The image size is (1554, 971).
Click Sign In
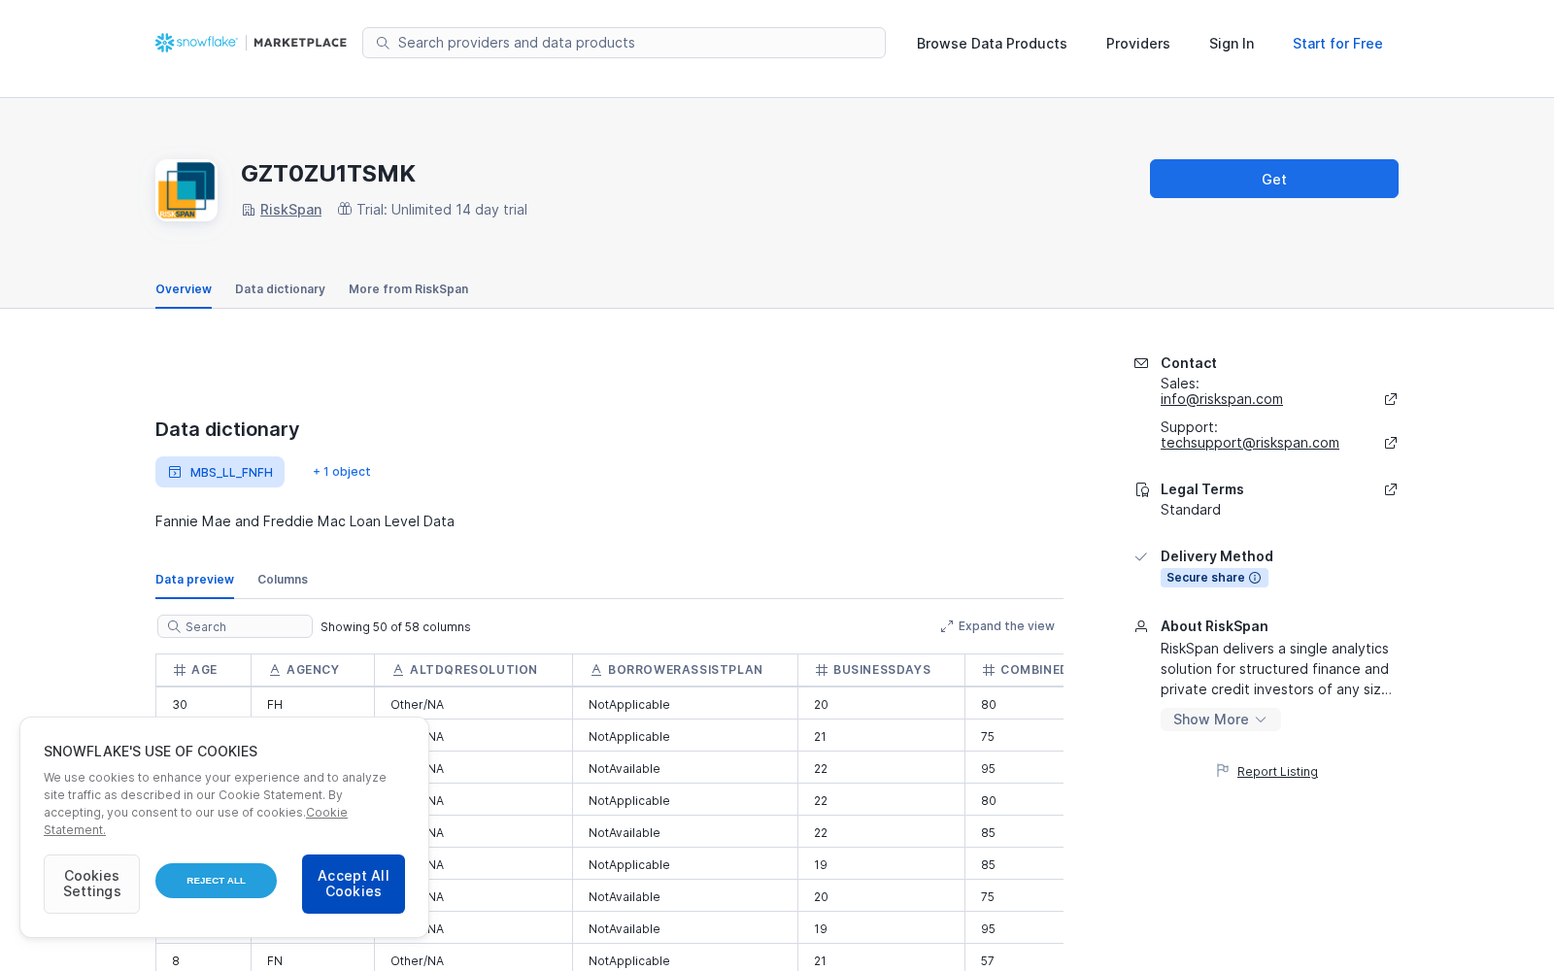tap(1232, 44)
